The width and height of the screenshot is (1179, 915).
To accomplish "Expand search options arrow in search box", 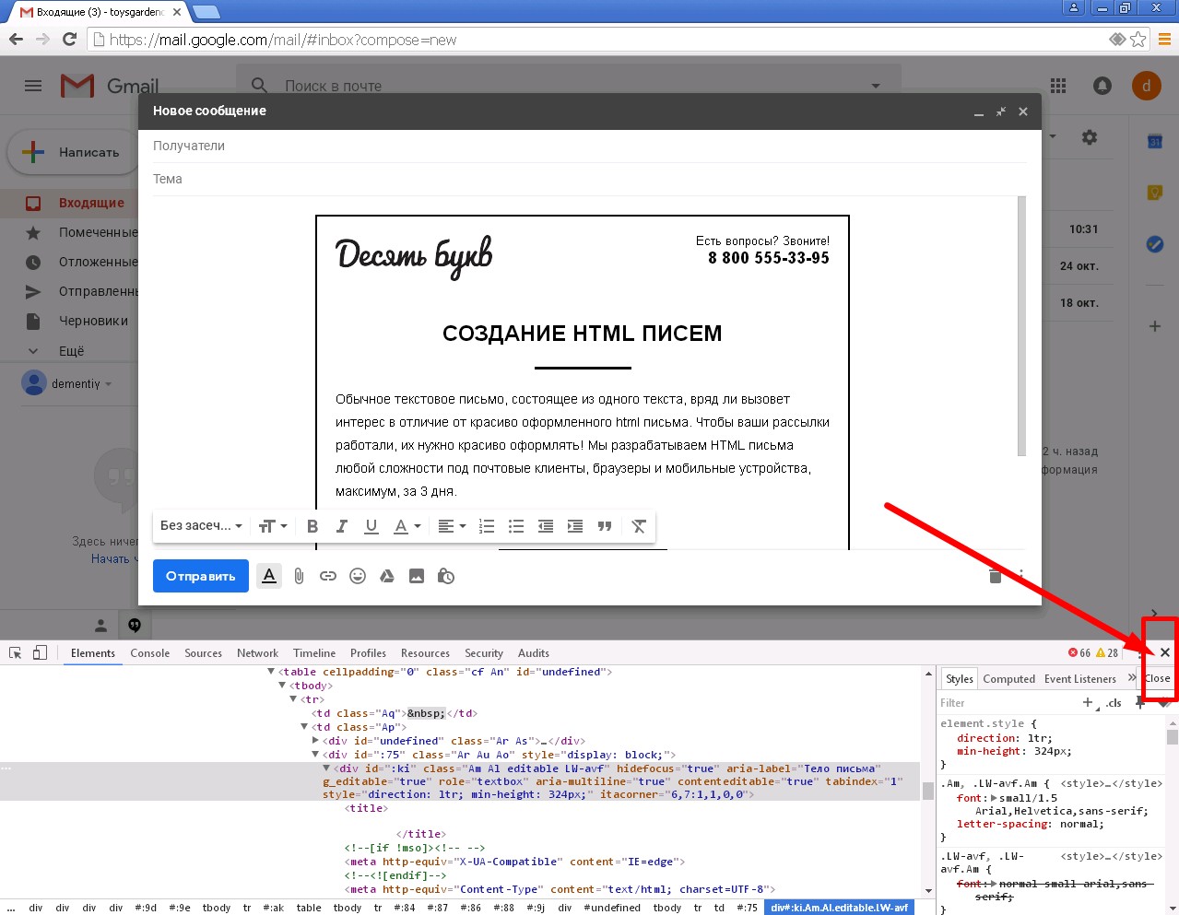I will point(875,86).
